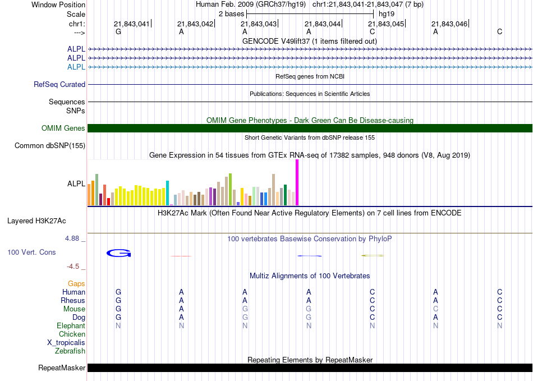Click the faded C base in the Mouse alignment row
The height and width of the screenshot is (381, 533).
(x=435, y=309)
